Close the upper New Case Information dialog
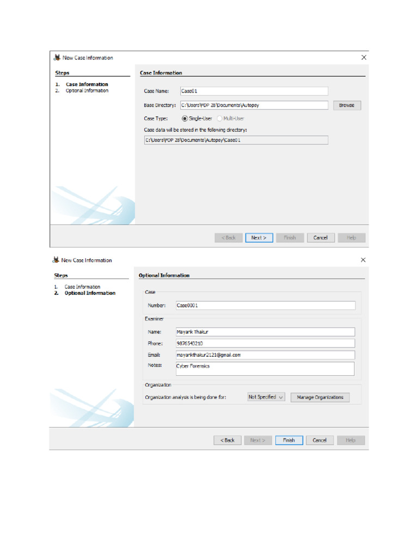Screen dimensions: 418x557 [364, 57]
